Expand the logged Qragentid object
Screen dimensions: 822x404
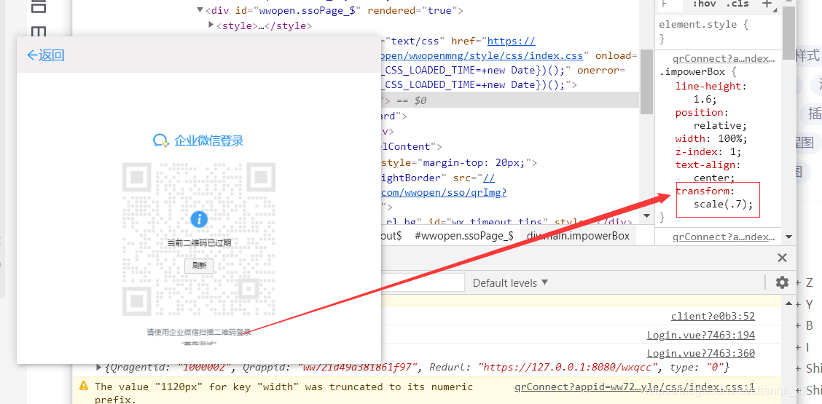click(99, 368)
